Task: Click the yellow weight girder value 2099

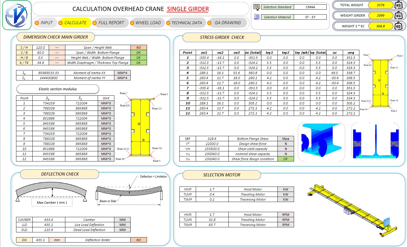Action: point(381,15)
